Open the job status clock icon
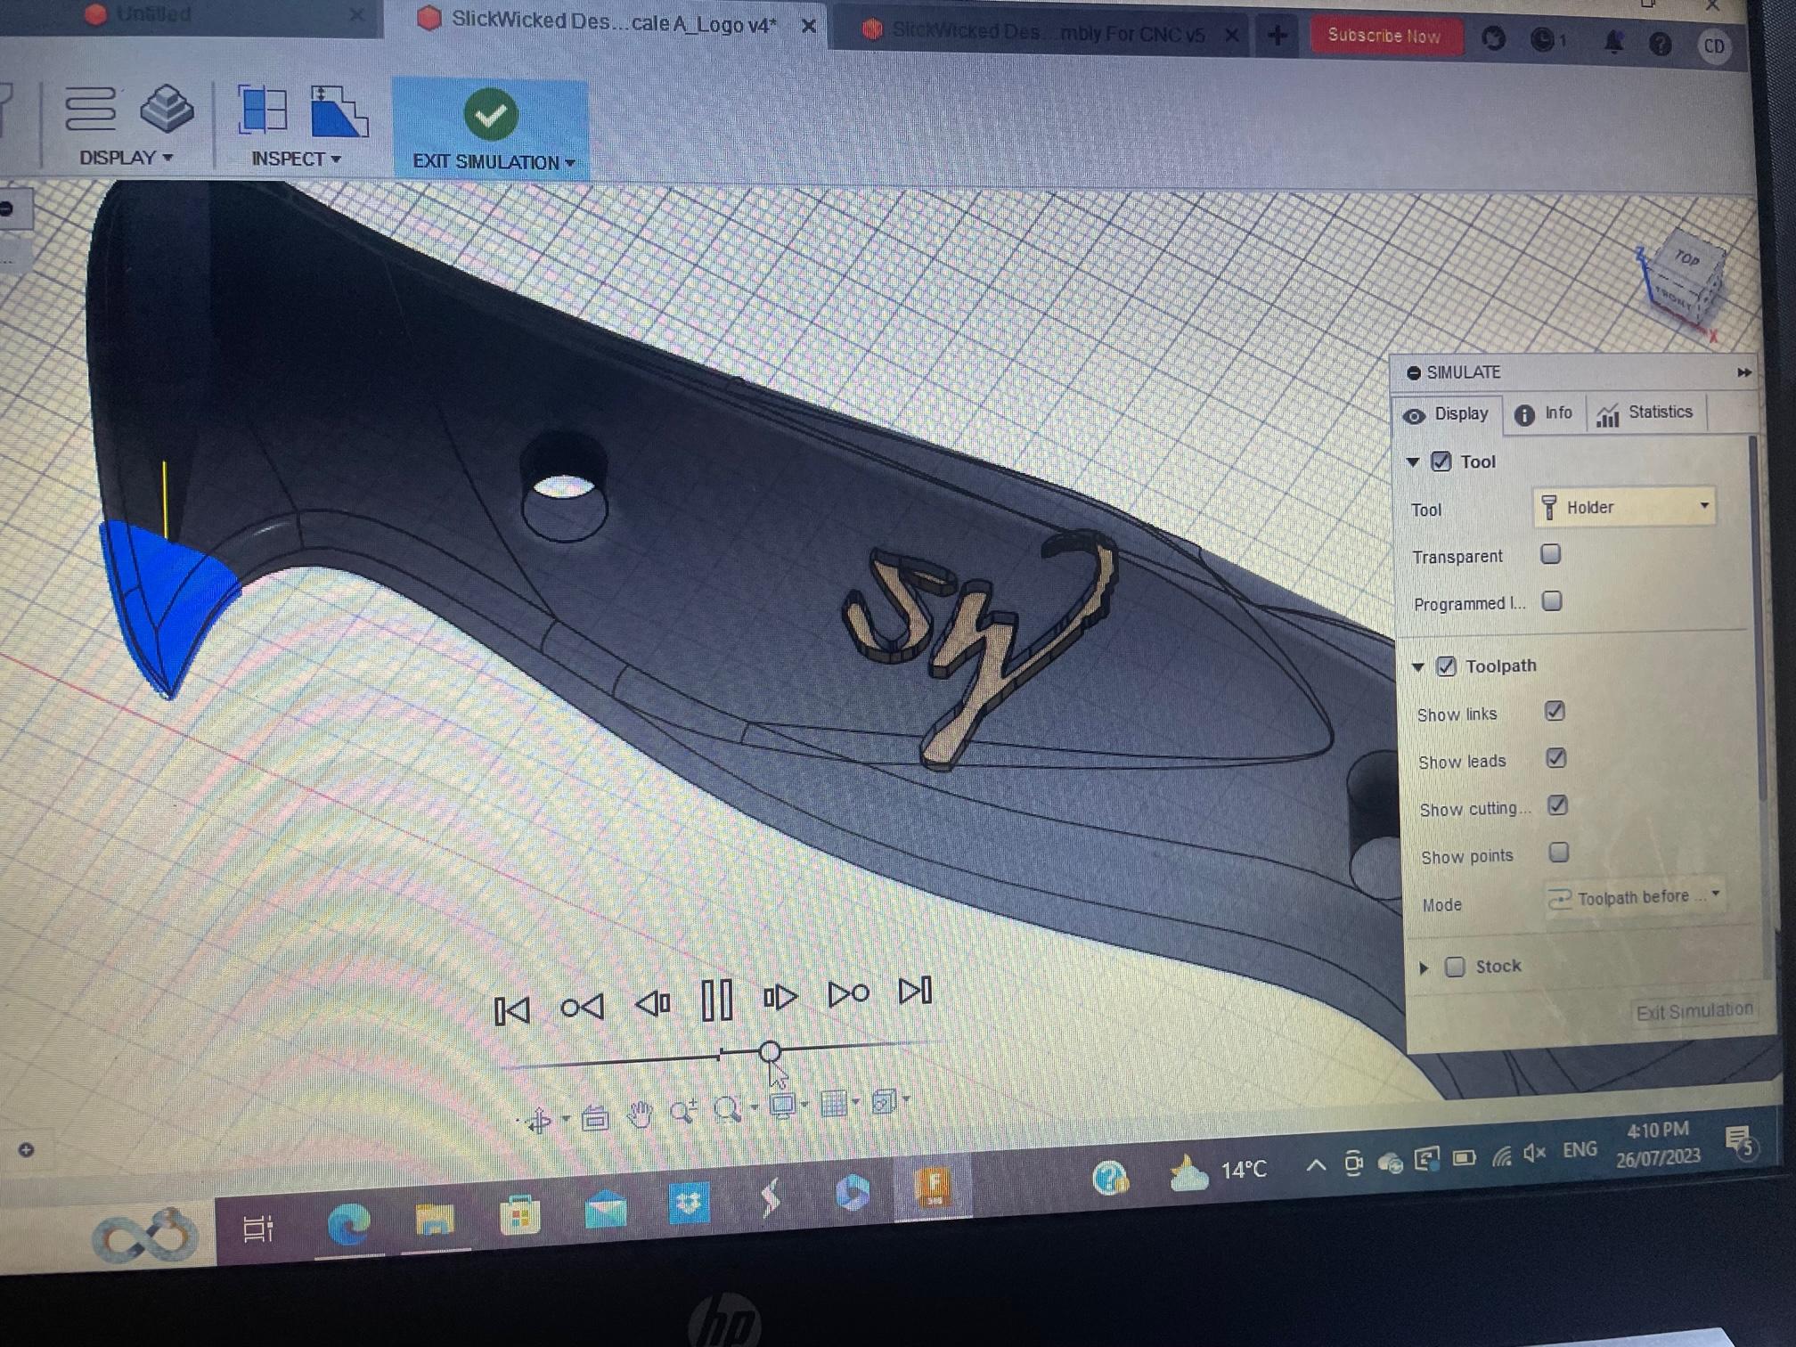Screen dimensions: 1796x1347 coord(1544,40)
